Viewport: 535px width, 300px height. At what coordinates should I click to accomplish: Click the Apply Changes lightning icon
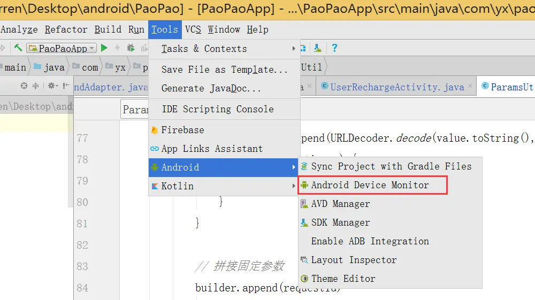click(117, 48)
